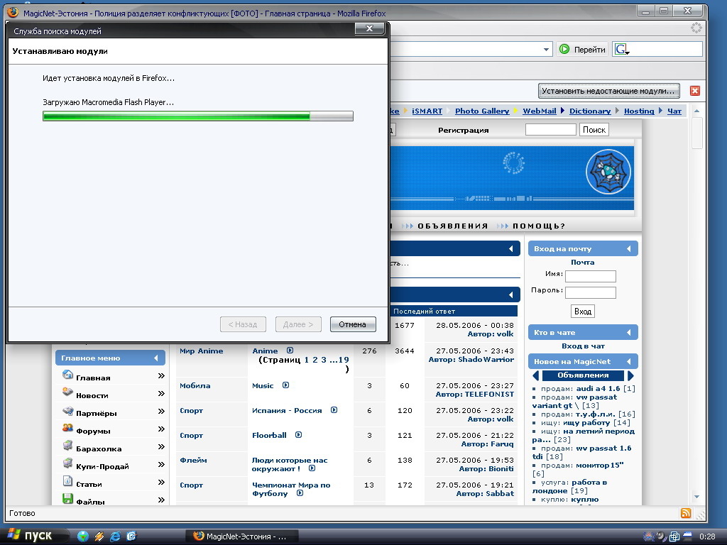Click the arrow icon beside Испания - Россия

[334, 410]
